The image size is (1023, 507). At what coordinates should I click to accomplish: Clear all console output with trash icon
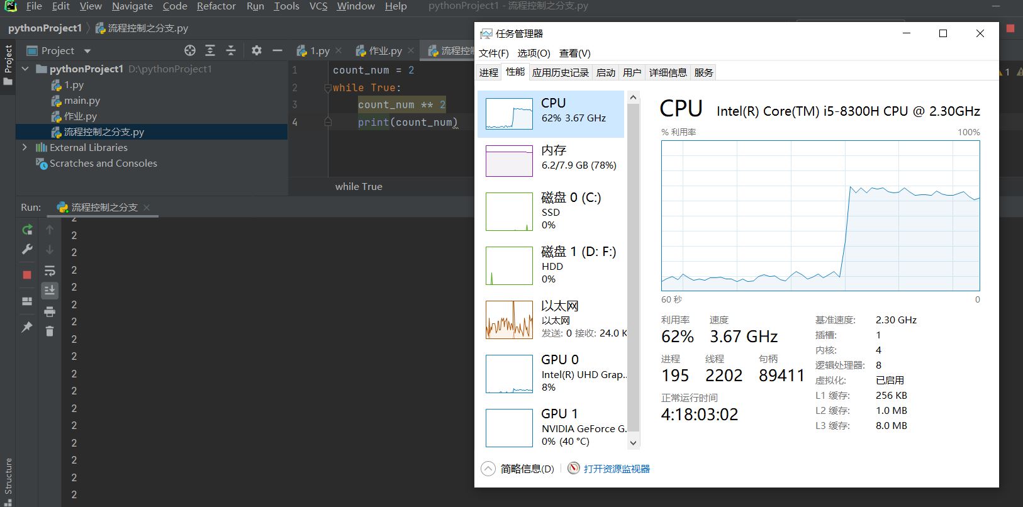50,331
